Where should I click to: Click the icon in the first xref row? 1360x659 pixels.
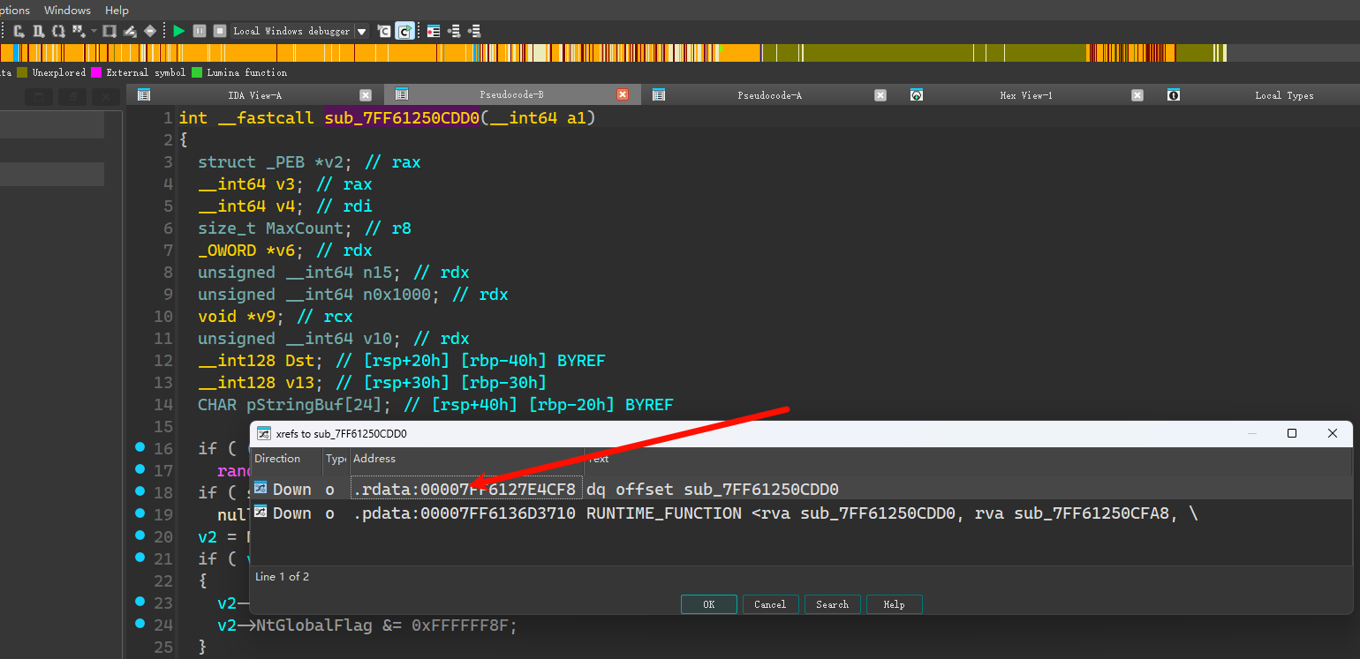tap(261, 488)
